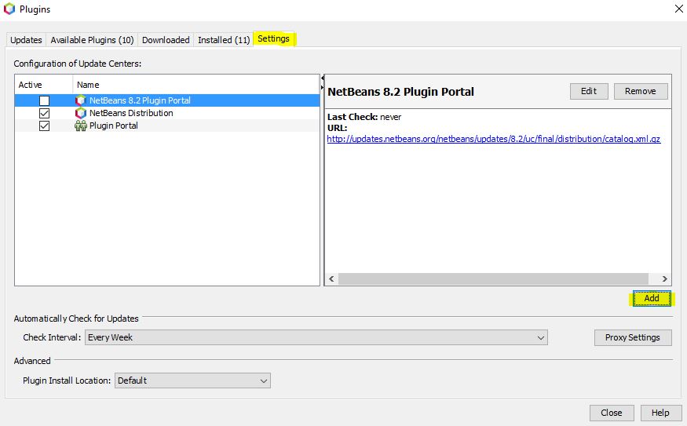Click the Close button
This screenshot has width=687, height=426.
pyautogui.click(x=611, y=413)
